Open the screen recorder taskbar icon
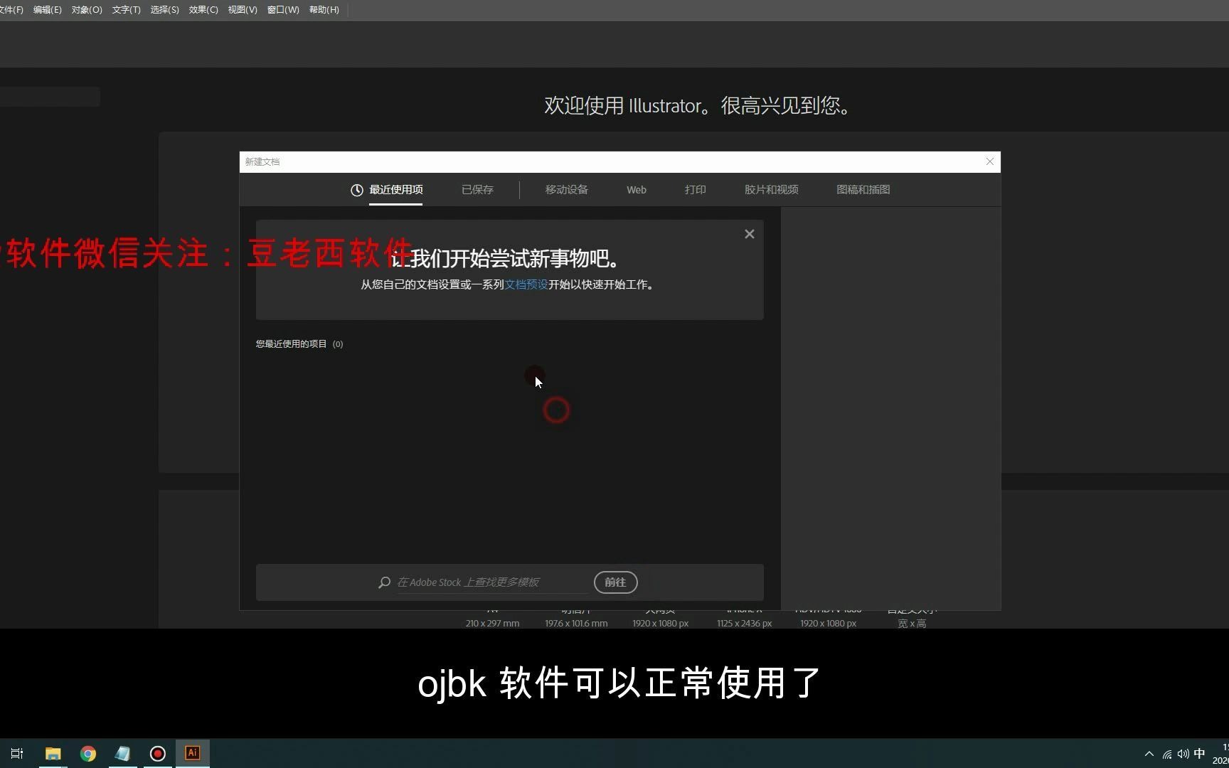This screenshot has width=1229, height=768. [158, 754]
